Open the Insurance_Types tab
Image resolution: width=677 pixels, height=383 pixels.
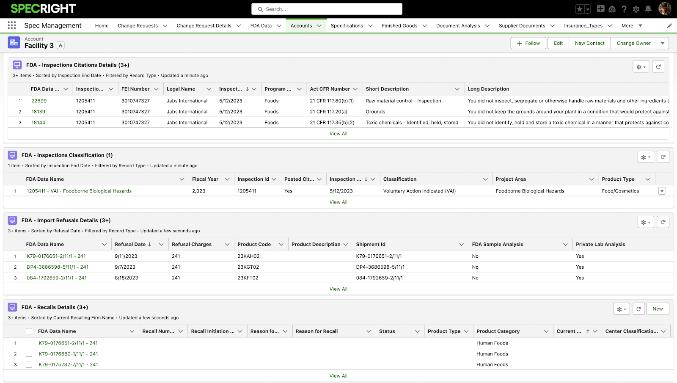click(x=583, y=26)
